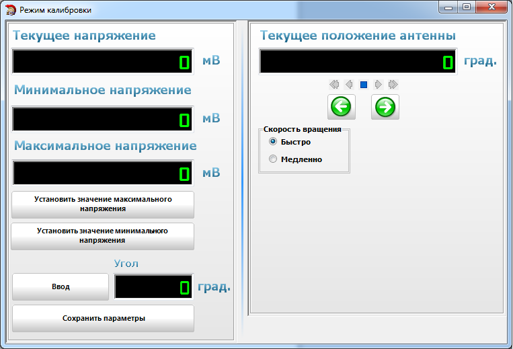This screenshot has height=349, width=513.
Task: Click the single left step arrow icon
Action: [349, 85]
